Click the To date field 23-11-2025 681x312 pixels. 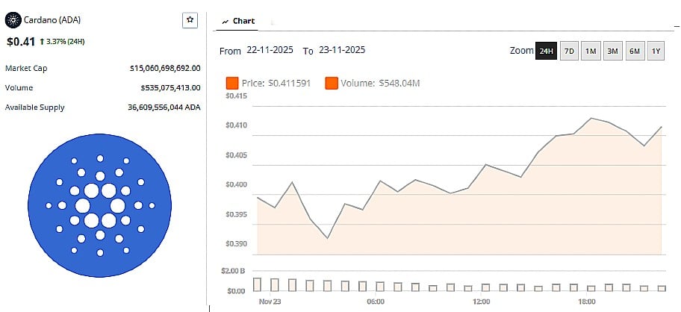[x=342, y=50]
